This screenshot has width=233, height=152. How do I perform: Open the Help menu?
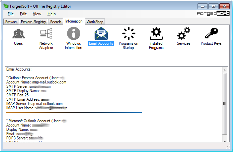51,14
